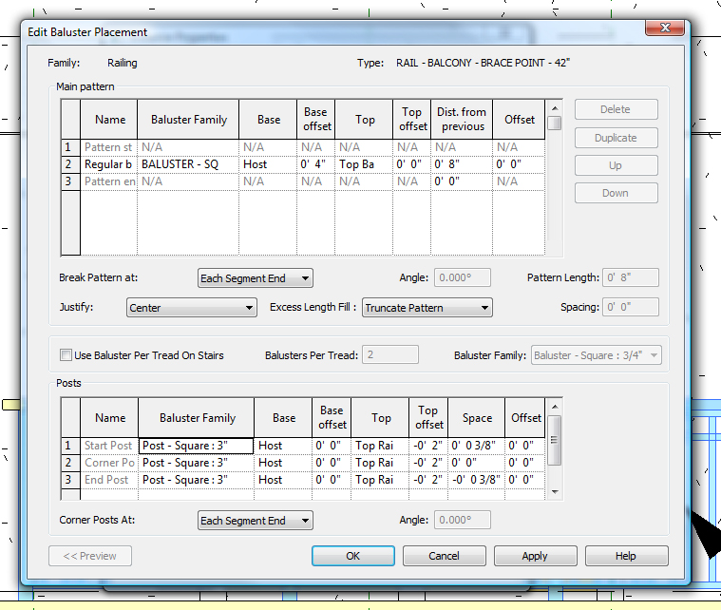Click End Post space value cell
Viewport: 721px width, 610px height.
point(476,480)
